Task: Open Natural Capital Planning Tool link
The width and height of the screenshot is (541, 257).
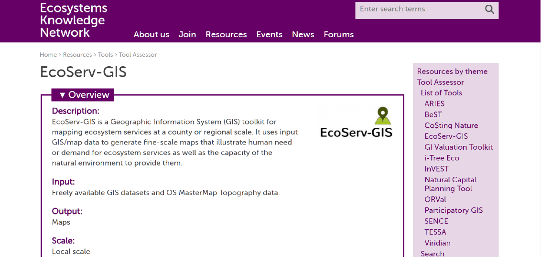Action: (450, 184)
